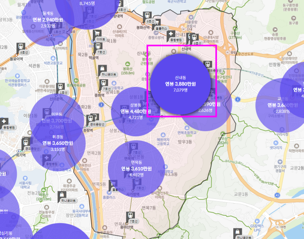The image size is (304, 239).
Task: Click the 교문1동 district label
Action: click(x=241, y=194)
